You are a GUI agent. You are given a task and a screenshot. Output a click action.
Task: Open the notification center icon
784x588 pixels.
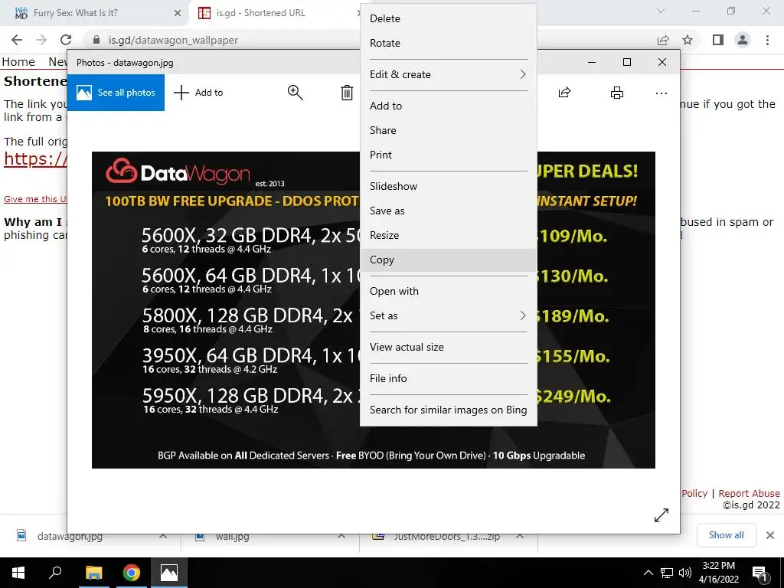pyautogui.click(x=760, y=574)
